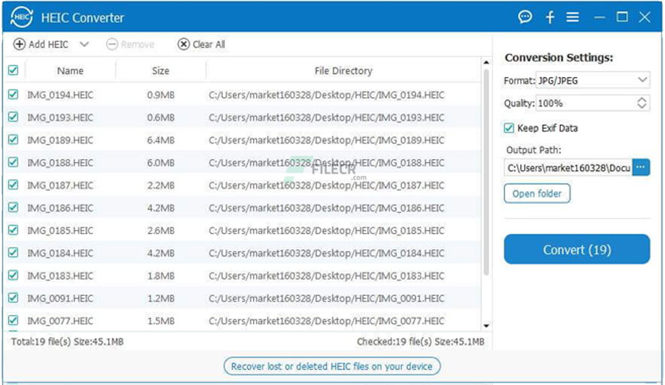Image resolution: width=665 pixels, height=385 pixels.
Task: Select the IMG_0077.HEIC file name
Action: pyautogui.click(x=60, y=321)
